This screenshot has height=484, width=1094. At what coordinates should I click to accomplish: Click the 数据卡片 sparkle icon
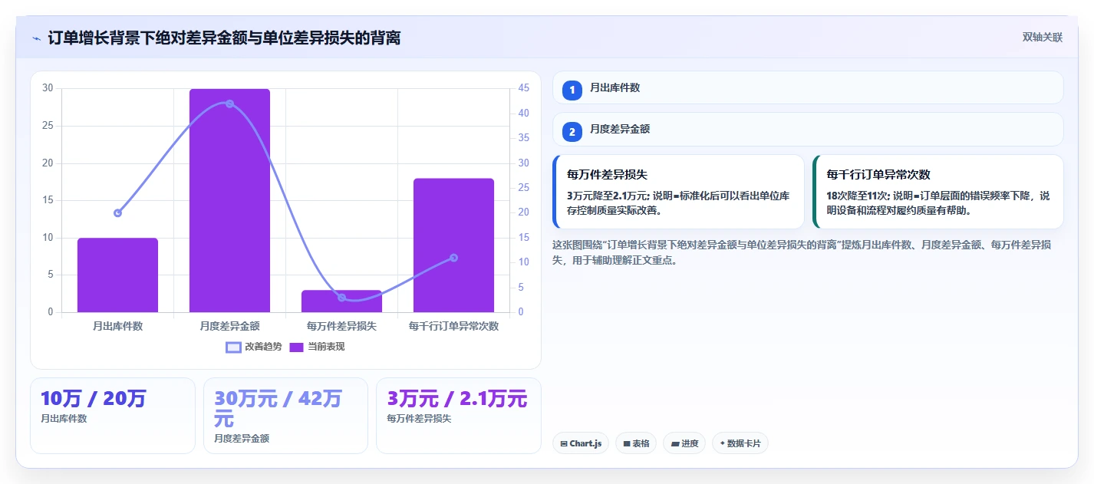tap(723, 443)
